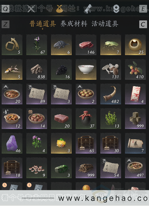The height and width of the screenshot is (206, 149).
Task: Click the wooden chest item with 65
Action: (x=86, y=143)
